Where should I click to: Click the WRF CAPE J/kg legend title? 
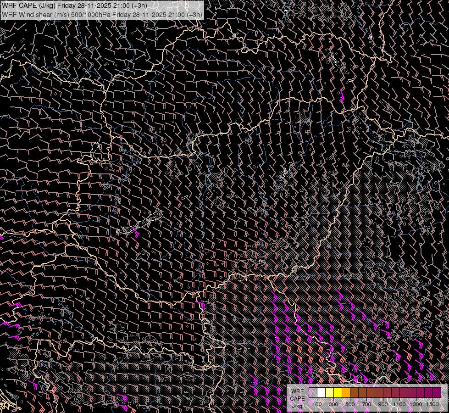click(297, 398)
